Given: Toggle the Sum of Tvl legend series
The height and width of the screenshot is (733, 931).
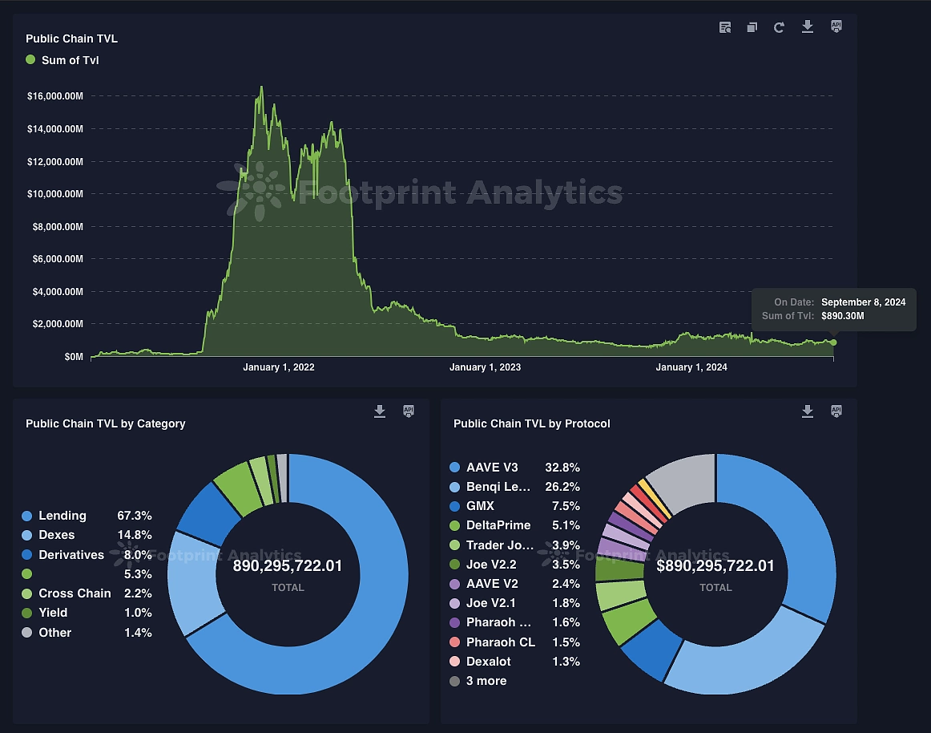Looking at the screenshot, I should click(x=62, y=60).
